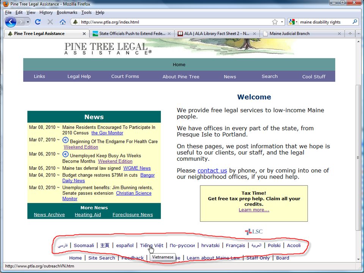The image size is (364, 273).
Task: Select the Acooli language link
Action: 293,245
